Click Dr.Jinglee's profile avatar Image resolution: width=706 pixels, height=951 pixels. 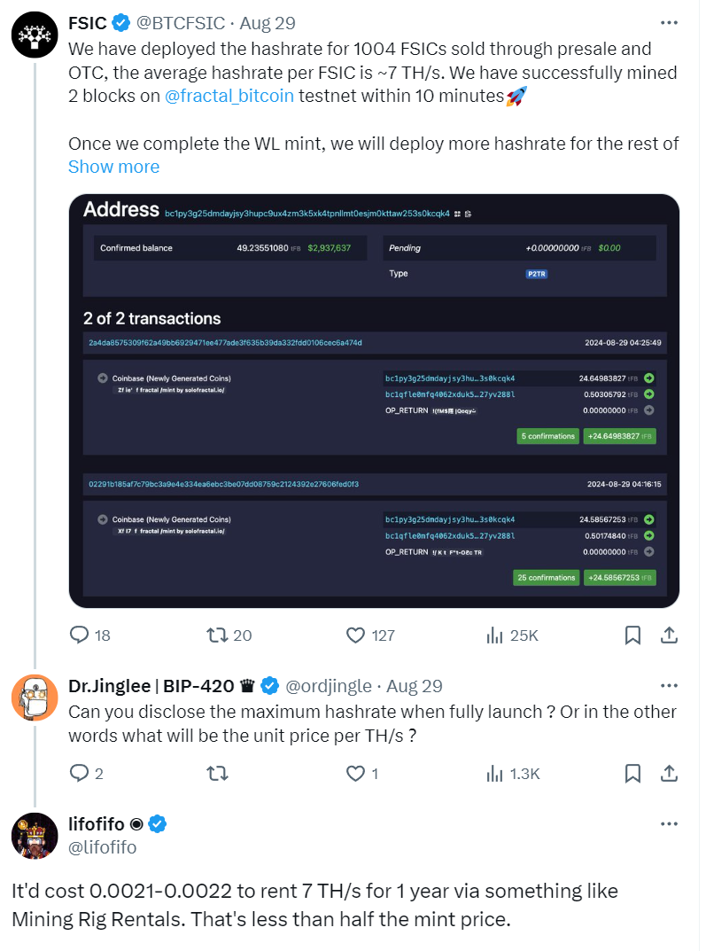pyautogui.click(x=35, y=697)
